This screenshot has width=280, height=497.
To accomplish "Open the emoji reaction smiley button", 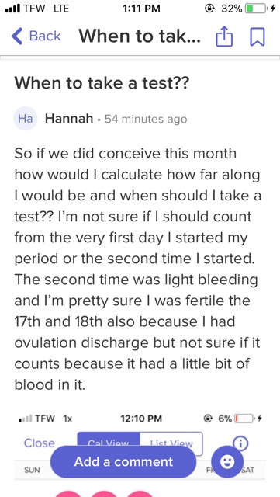I will pos(227,462).
